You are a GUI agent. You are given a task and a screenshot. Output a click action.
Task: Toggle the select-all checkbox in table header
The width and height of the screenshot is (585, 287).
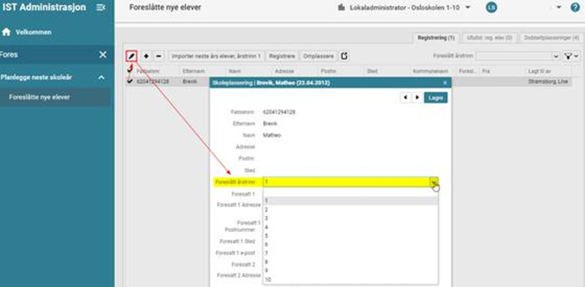pos(130,69)
